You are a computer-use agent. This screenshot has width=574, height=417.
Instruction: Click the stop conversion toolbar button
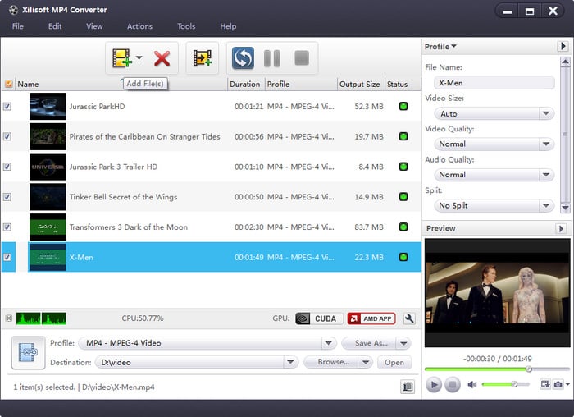[x=302, y=57]
